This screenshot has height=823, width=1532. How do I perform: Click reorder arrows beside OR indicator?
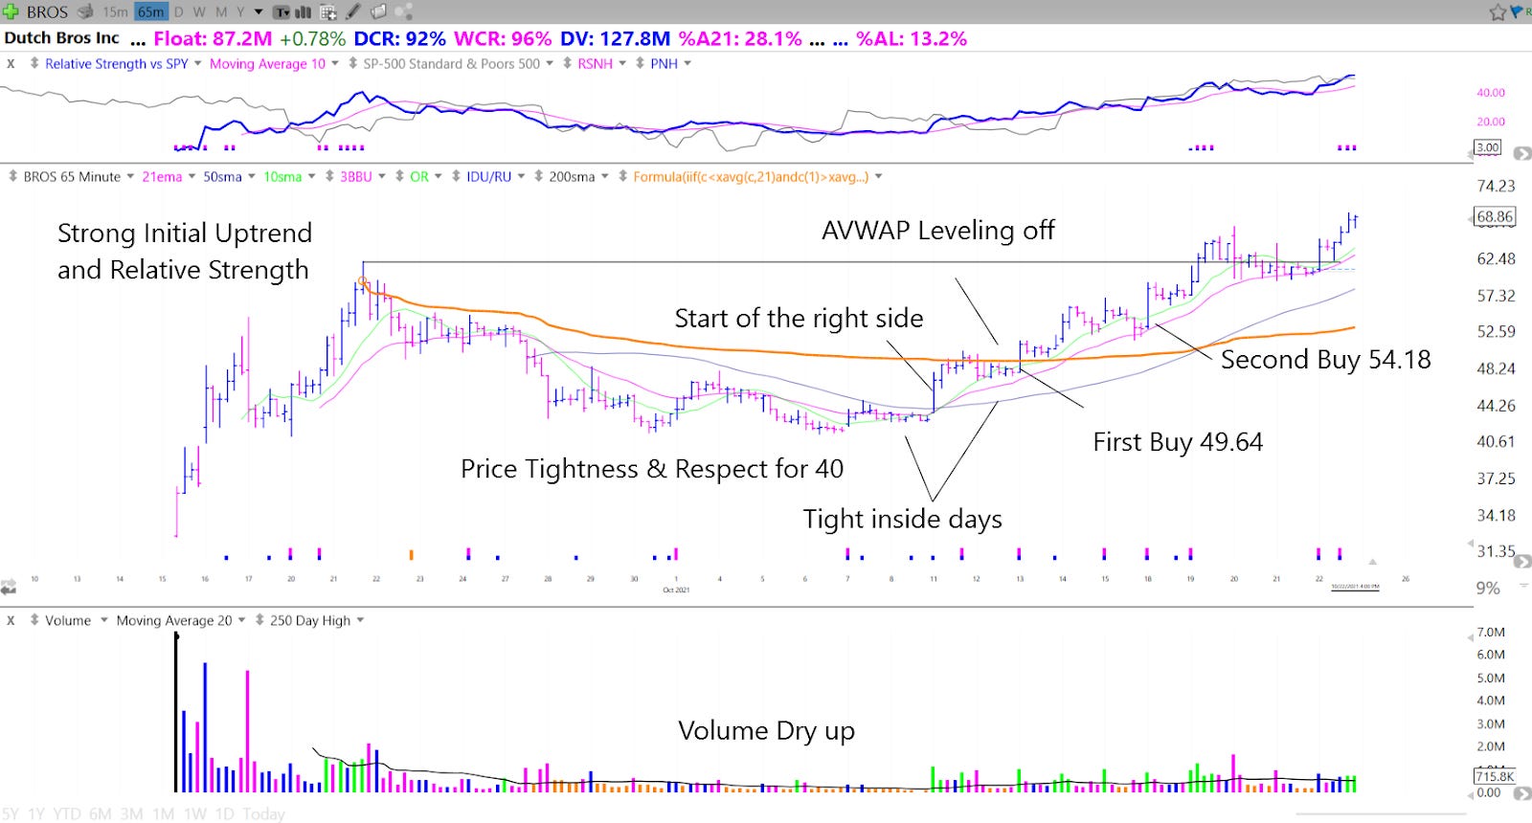(x=399, y=176)
